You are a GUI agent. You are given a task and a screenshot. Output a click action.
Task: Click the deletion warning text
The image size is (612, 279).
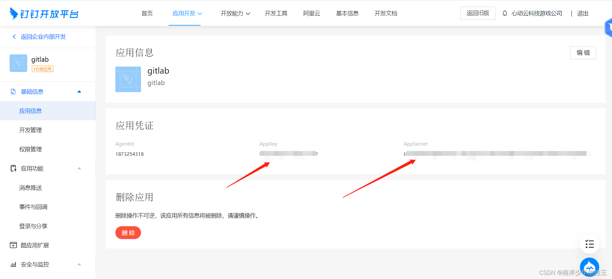(188, 216)
